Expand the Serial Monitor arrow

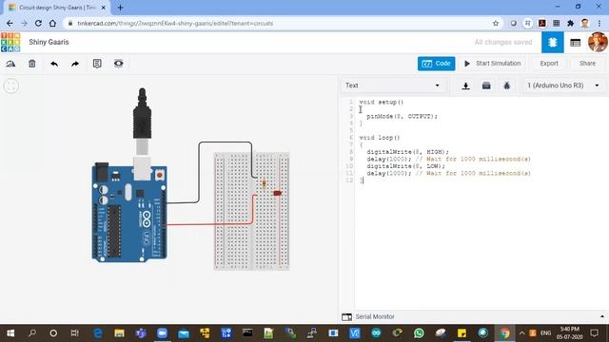pos(602,316)
